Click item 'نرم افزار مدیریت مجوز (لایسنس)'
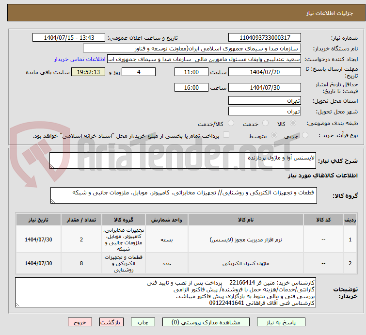 tap(246, 240)
